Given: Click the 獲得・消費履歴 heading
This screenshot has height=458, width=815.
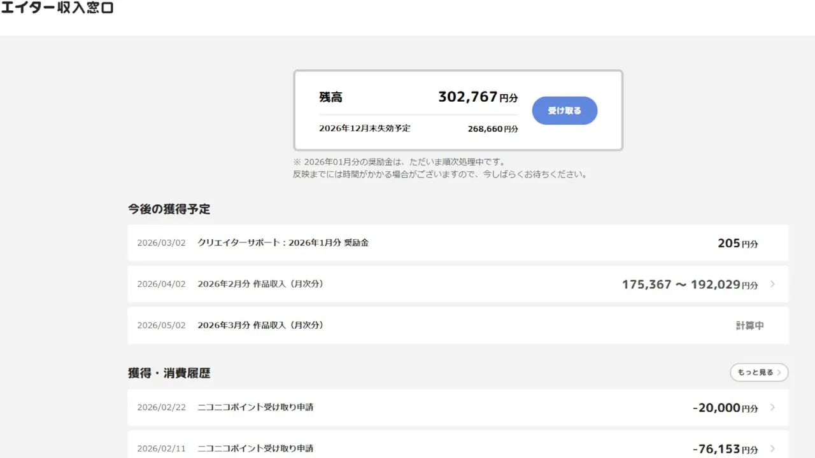Looking at the screenshot, I should (x=169, y=373).
